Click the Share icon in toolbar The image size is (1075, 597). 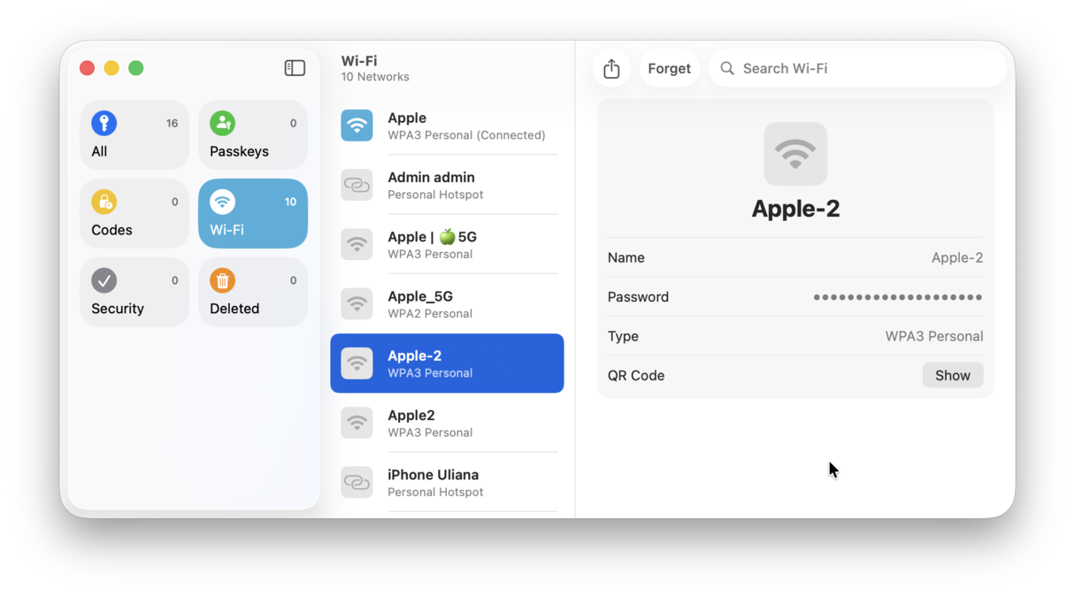click(x=611, y=68)
